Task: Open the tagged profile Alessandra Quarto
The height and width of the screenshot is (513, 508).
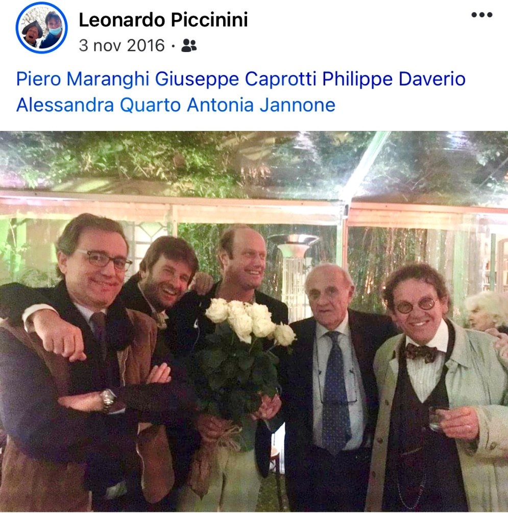Action: [98, 105]
